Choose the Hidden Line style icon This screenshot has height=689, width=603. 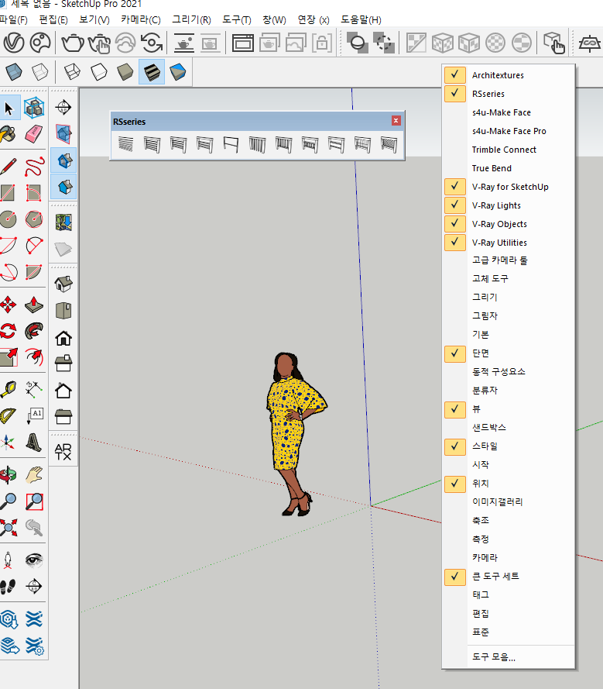tap(99, 71)
